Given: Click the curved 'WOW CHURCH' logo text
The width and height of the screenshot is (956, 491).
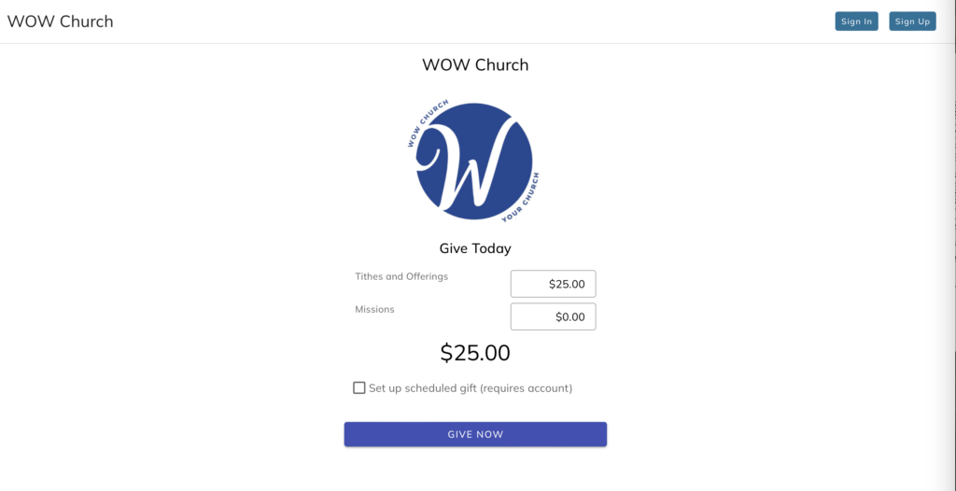Looking at the screenshot, I should point(428,122).
